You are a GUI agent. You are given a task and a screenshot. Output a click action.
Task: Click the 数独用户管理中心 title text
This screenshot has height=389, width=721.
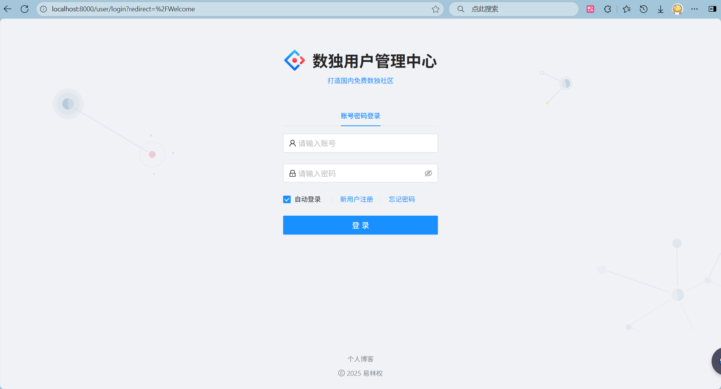click(x=374, y=61)
